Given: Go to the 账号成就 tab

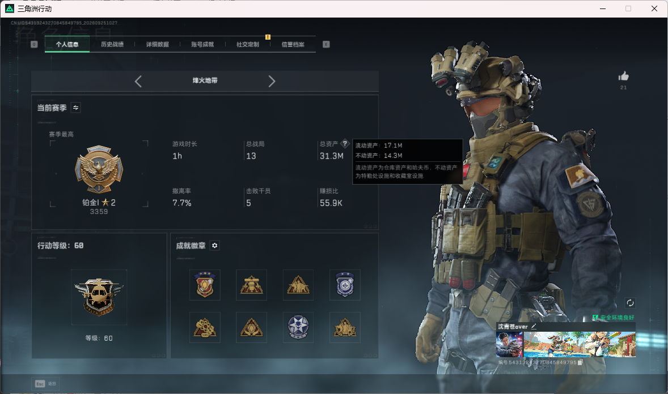Looking at the screenshot, I should point(202,44).
